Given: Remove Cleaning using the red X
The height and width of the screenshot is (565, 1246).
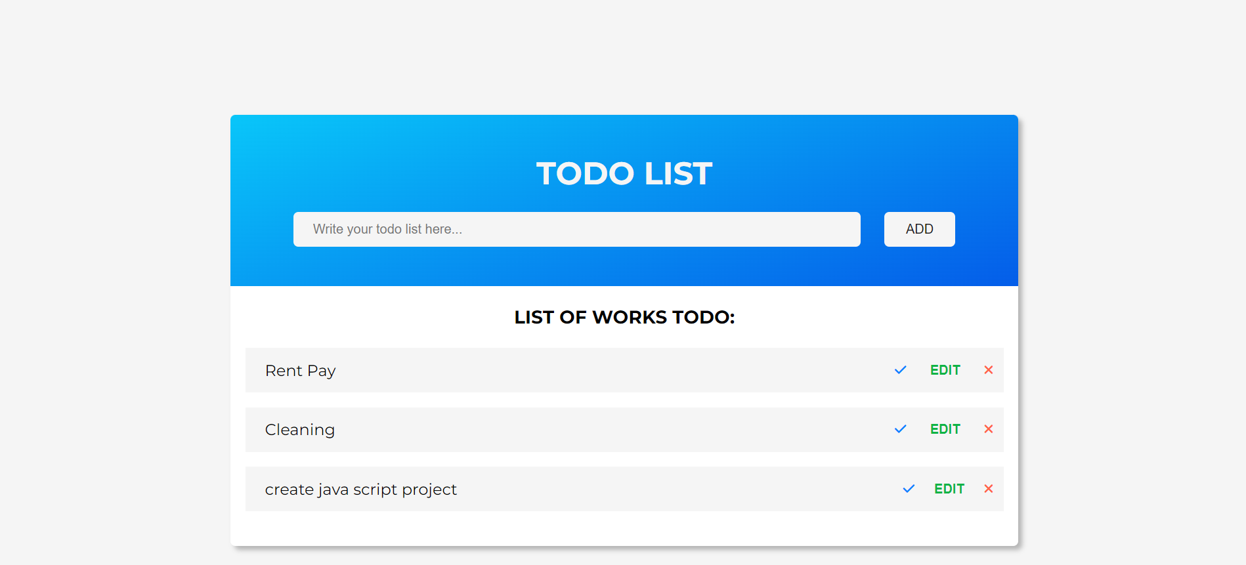Looking at the screenshot, I should [988, 429].
